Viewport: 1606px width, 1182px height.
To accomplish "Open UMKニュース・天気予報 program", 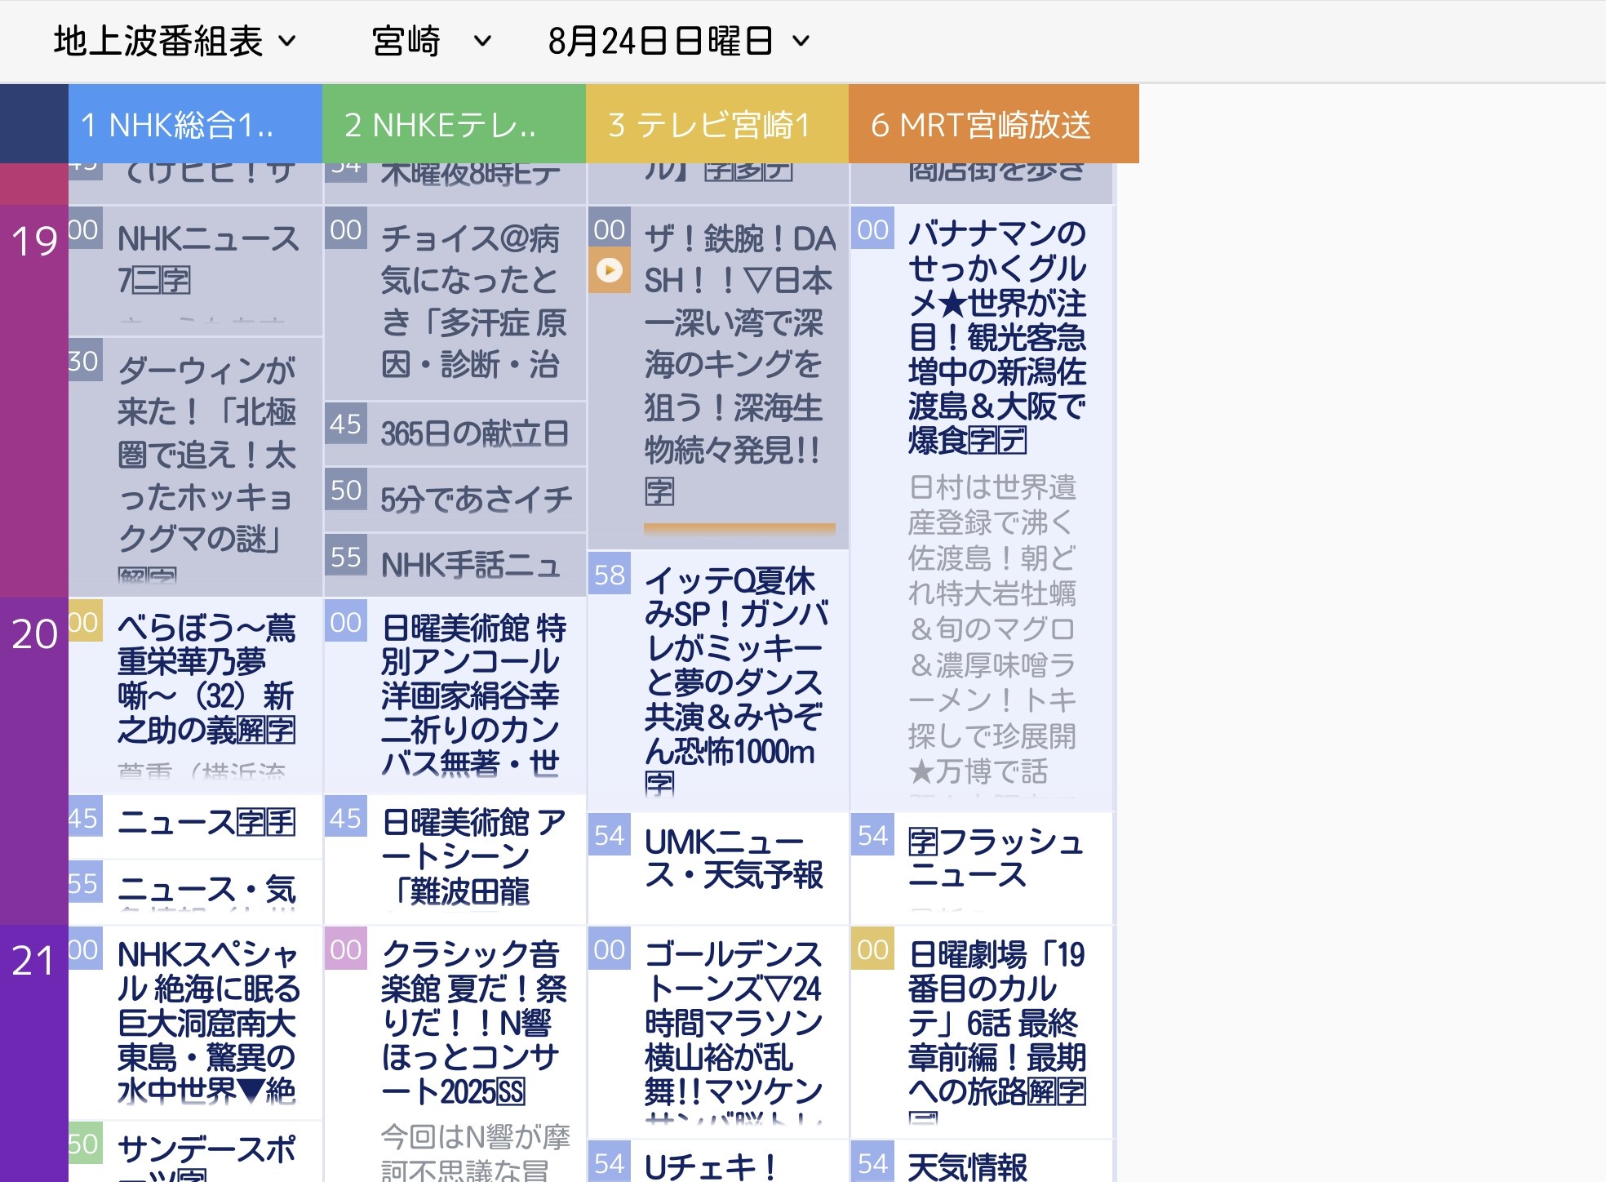I will click(x=718, y=868).
